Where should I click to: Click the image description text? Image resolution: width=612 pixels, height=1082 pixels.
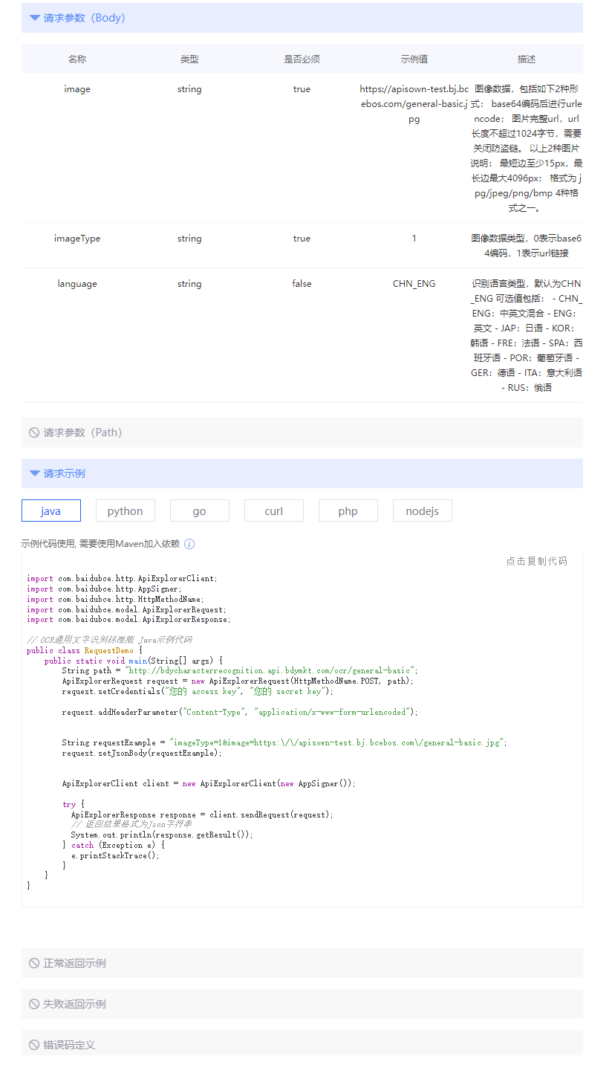pyautogui.click(x=527, y=149)
